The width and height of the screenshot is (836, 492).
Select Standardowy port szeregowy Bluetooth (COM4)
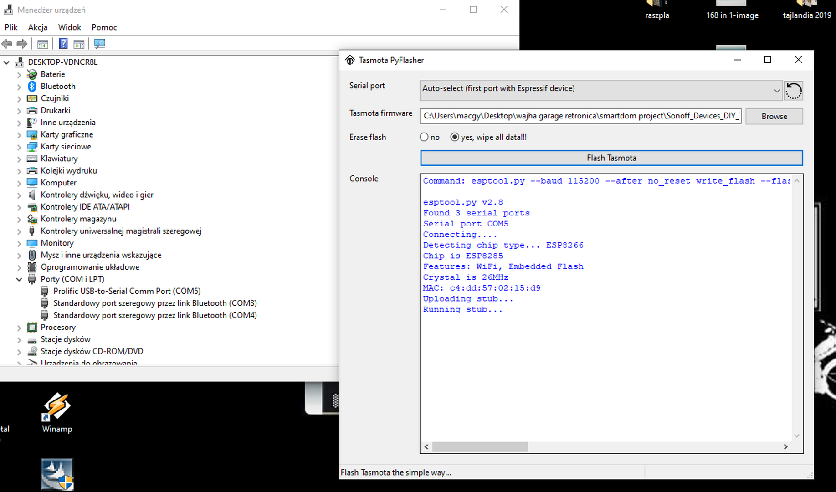pos(155,315)
